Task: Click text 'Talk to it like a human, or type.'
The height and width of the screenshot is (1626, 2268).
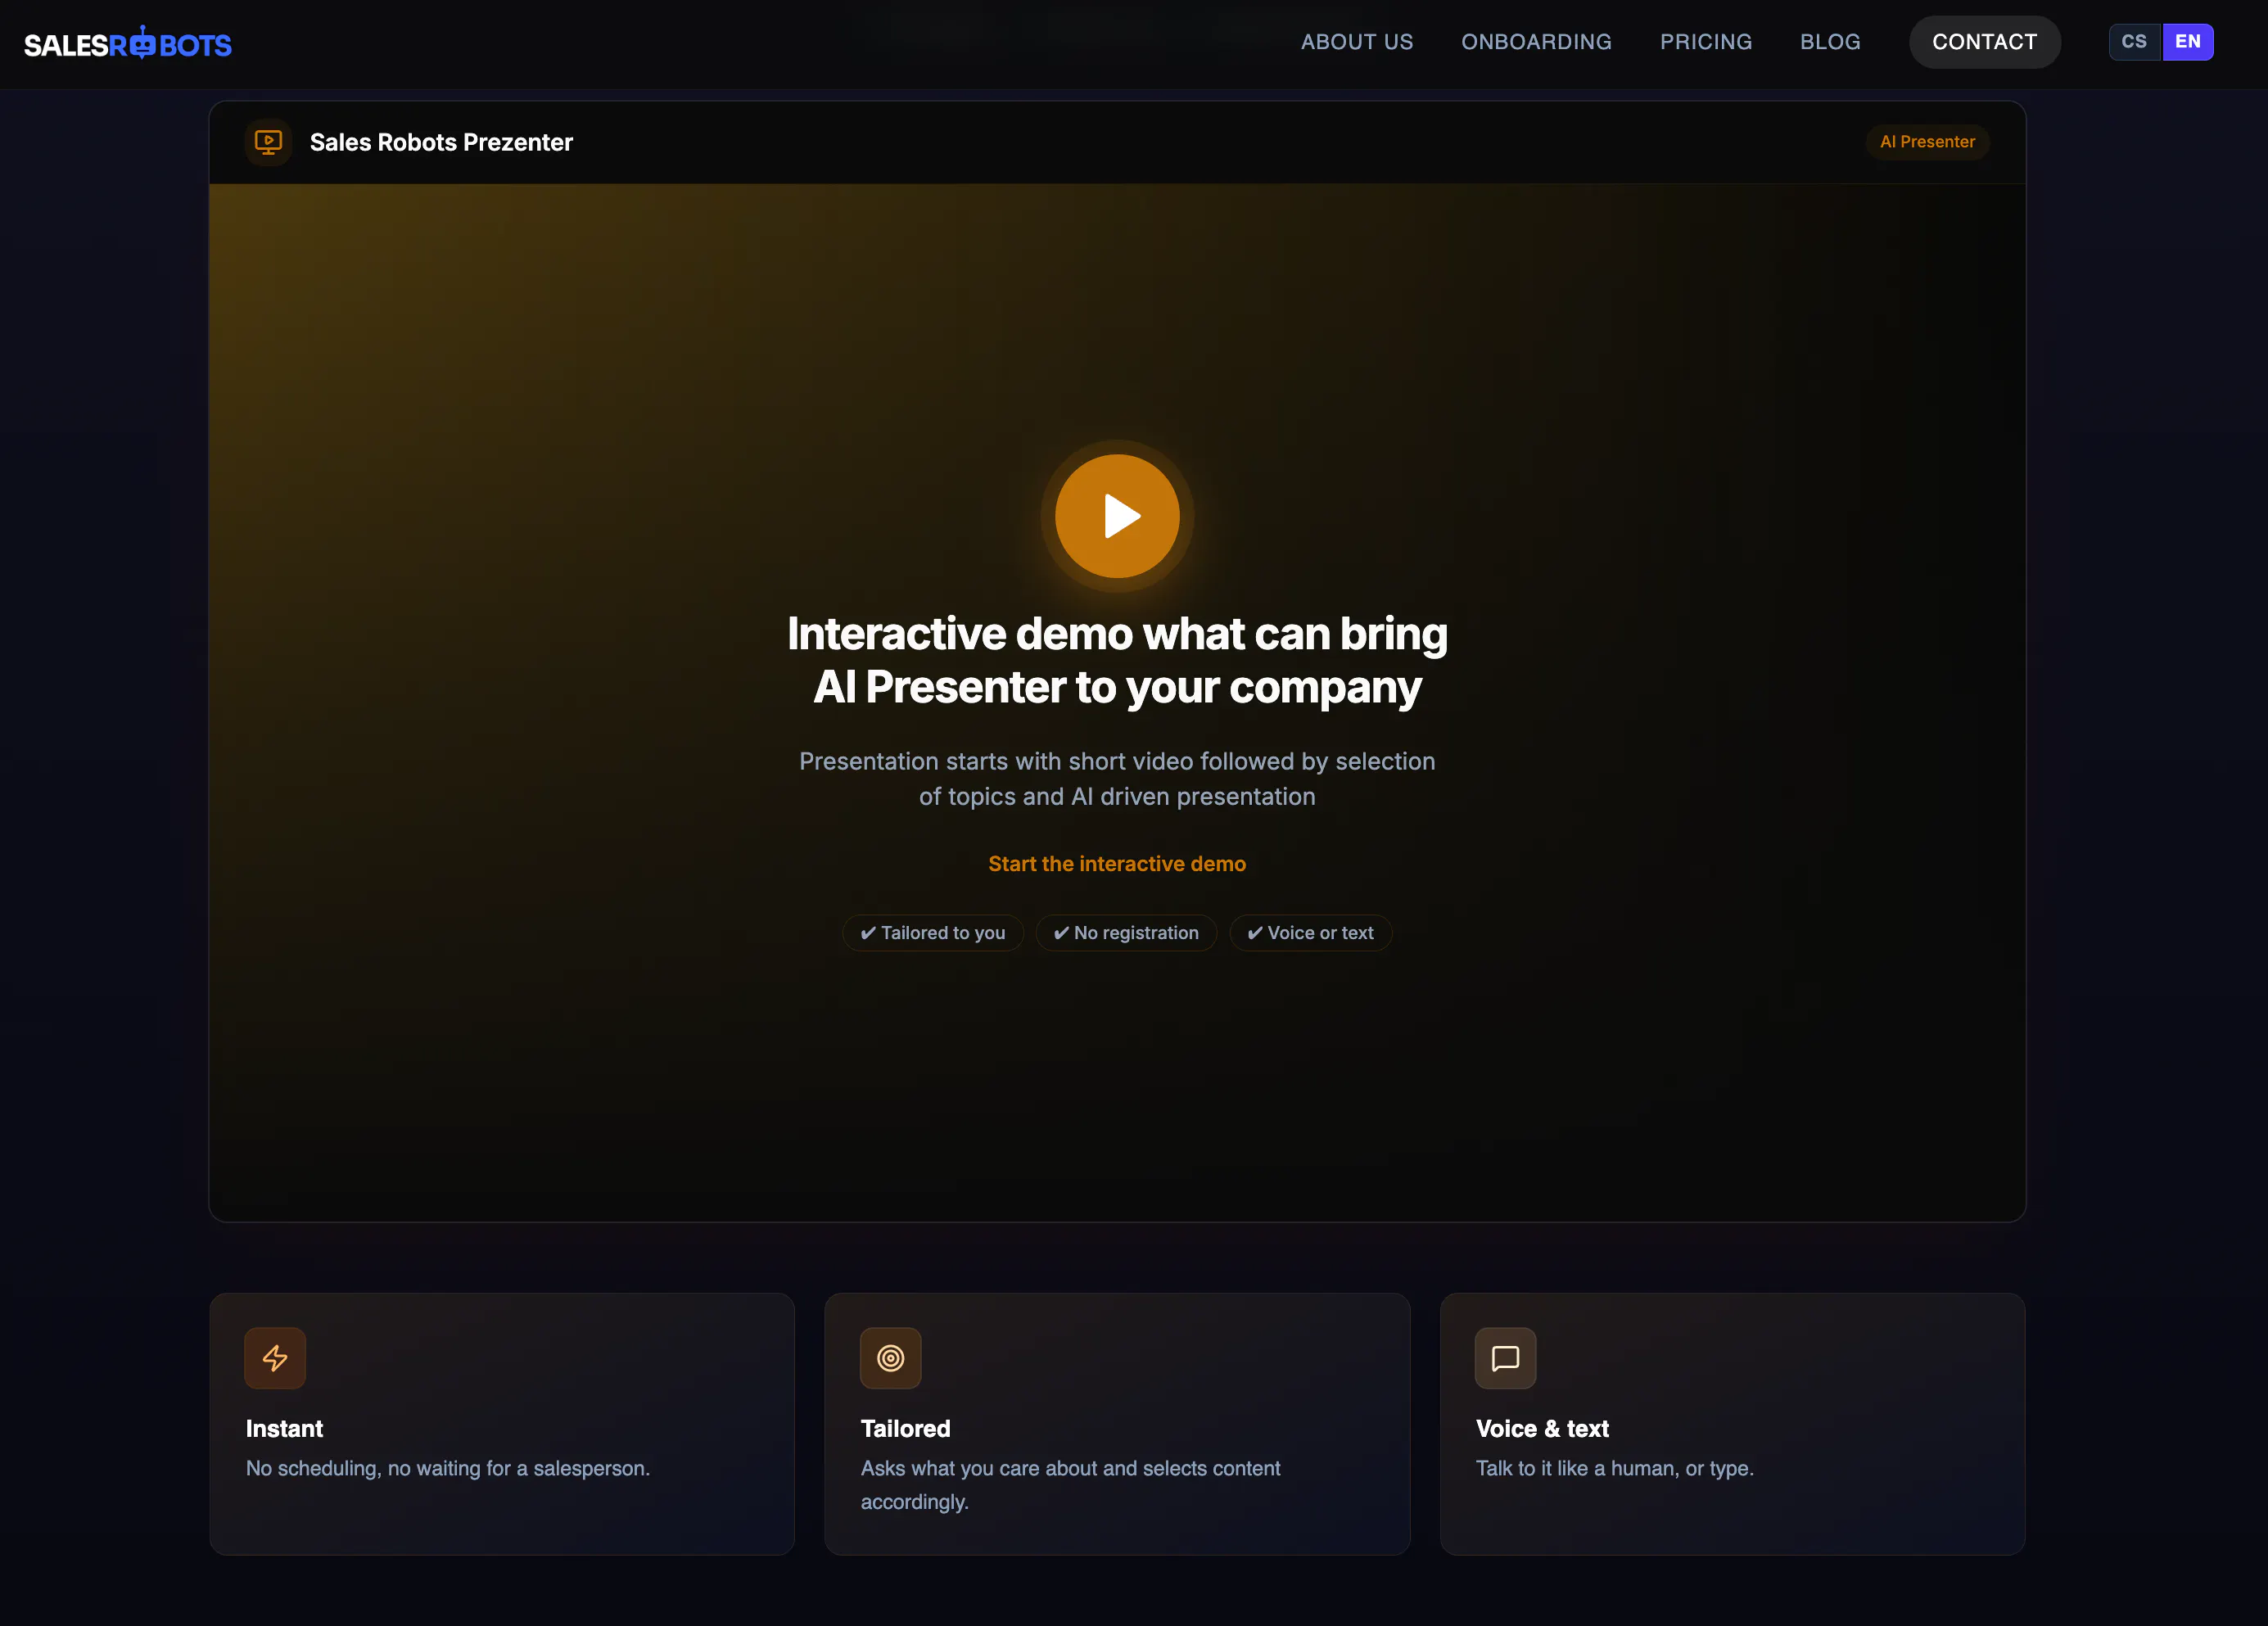Action: coord(1614,1468)
